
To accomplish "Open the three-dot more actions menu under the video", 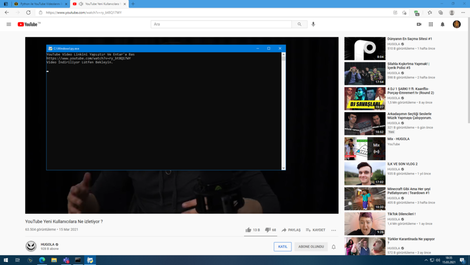I will pyautogui.click(x=334, y=230).
